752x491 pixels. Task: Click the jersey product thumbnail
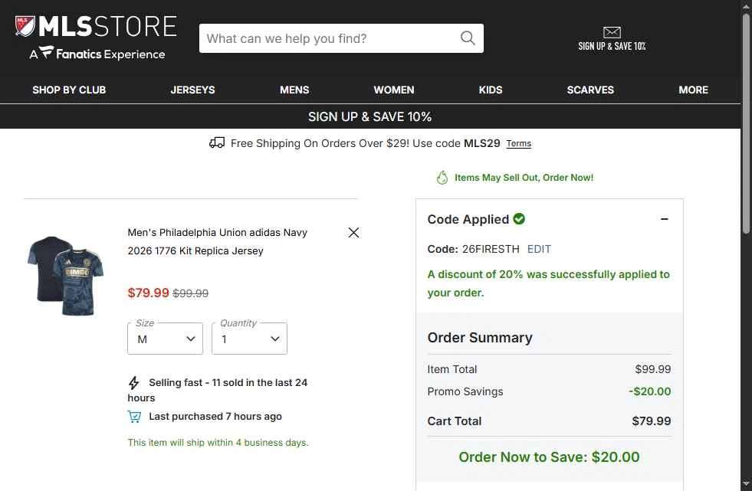click(x=66, y=276)
